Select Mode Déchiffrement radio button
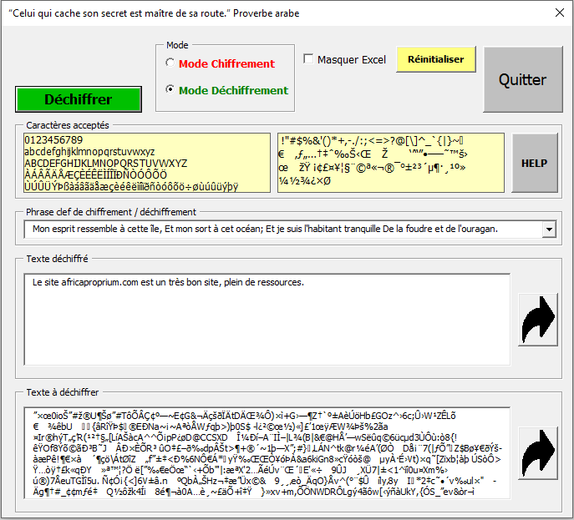 tap(170, 90)
